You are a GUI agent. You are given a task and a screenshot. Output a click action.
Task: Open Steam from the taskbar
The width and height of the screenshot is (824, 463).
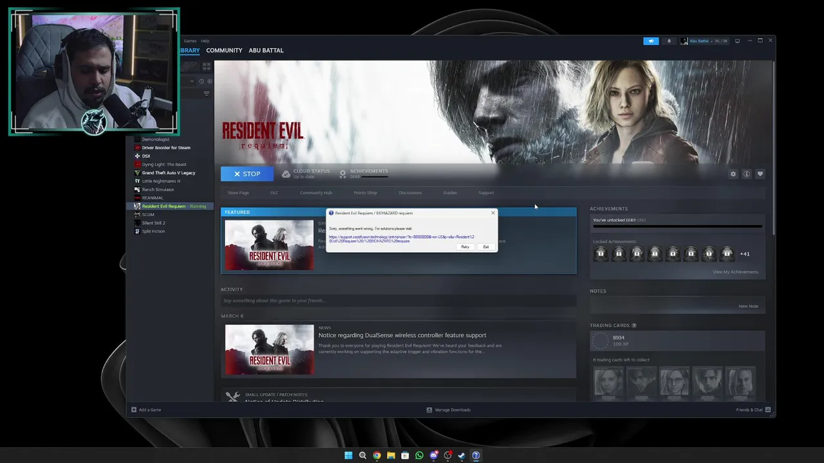tap(462, 455)
